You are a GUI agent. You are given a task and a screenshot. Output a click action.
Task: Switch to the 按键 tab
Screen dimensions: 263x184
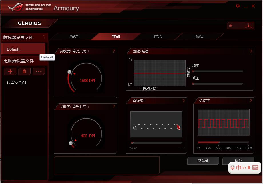(x=74, y=37)
